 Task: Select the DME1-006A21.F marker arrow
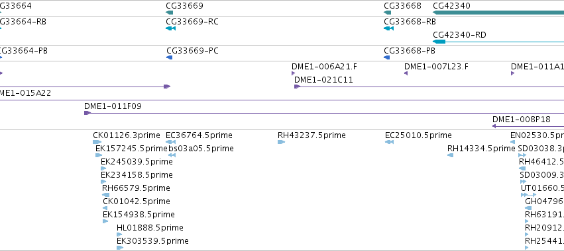293,73
